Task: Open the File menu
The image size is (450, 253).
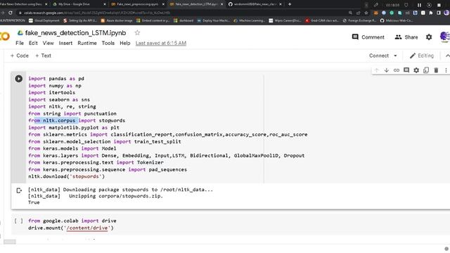Action: (x=20, y=43)
